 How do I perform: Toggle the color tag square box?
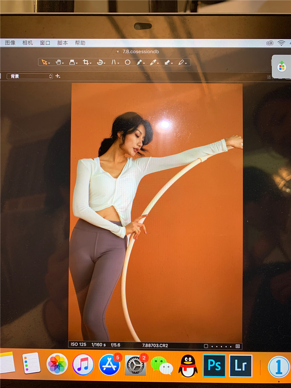coord(206,346)
